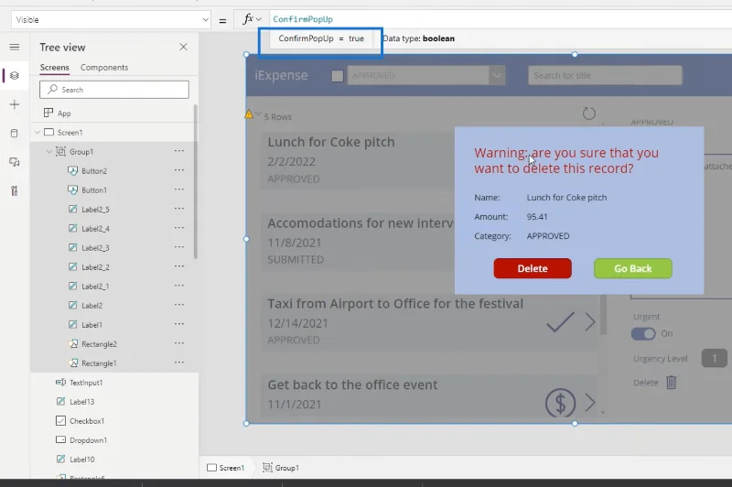Switch to the Screens tab

coord(54,67)
